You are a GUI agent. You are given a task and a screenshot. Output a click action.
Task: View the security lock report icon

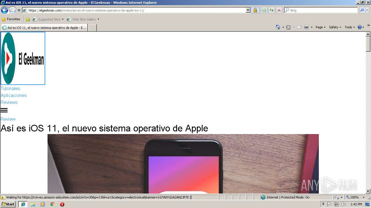(x=255, y=10)
